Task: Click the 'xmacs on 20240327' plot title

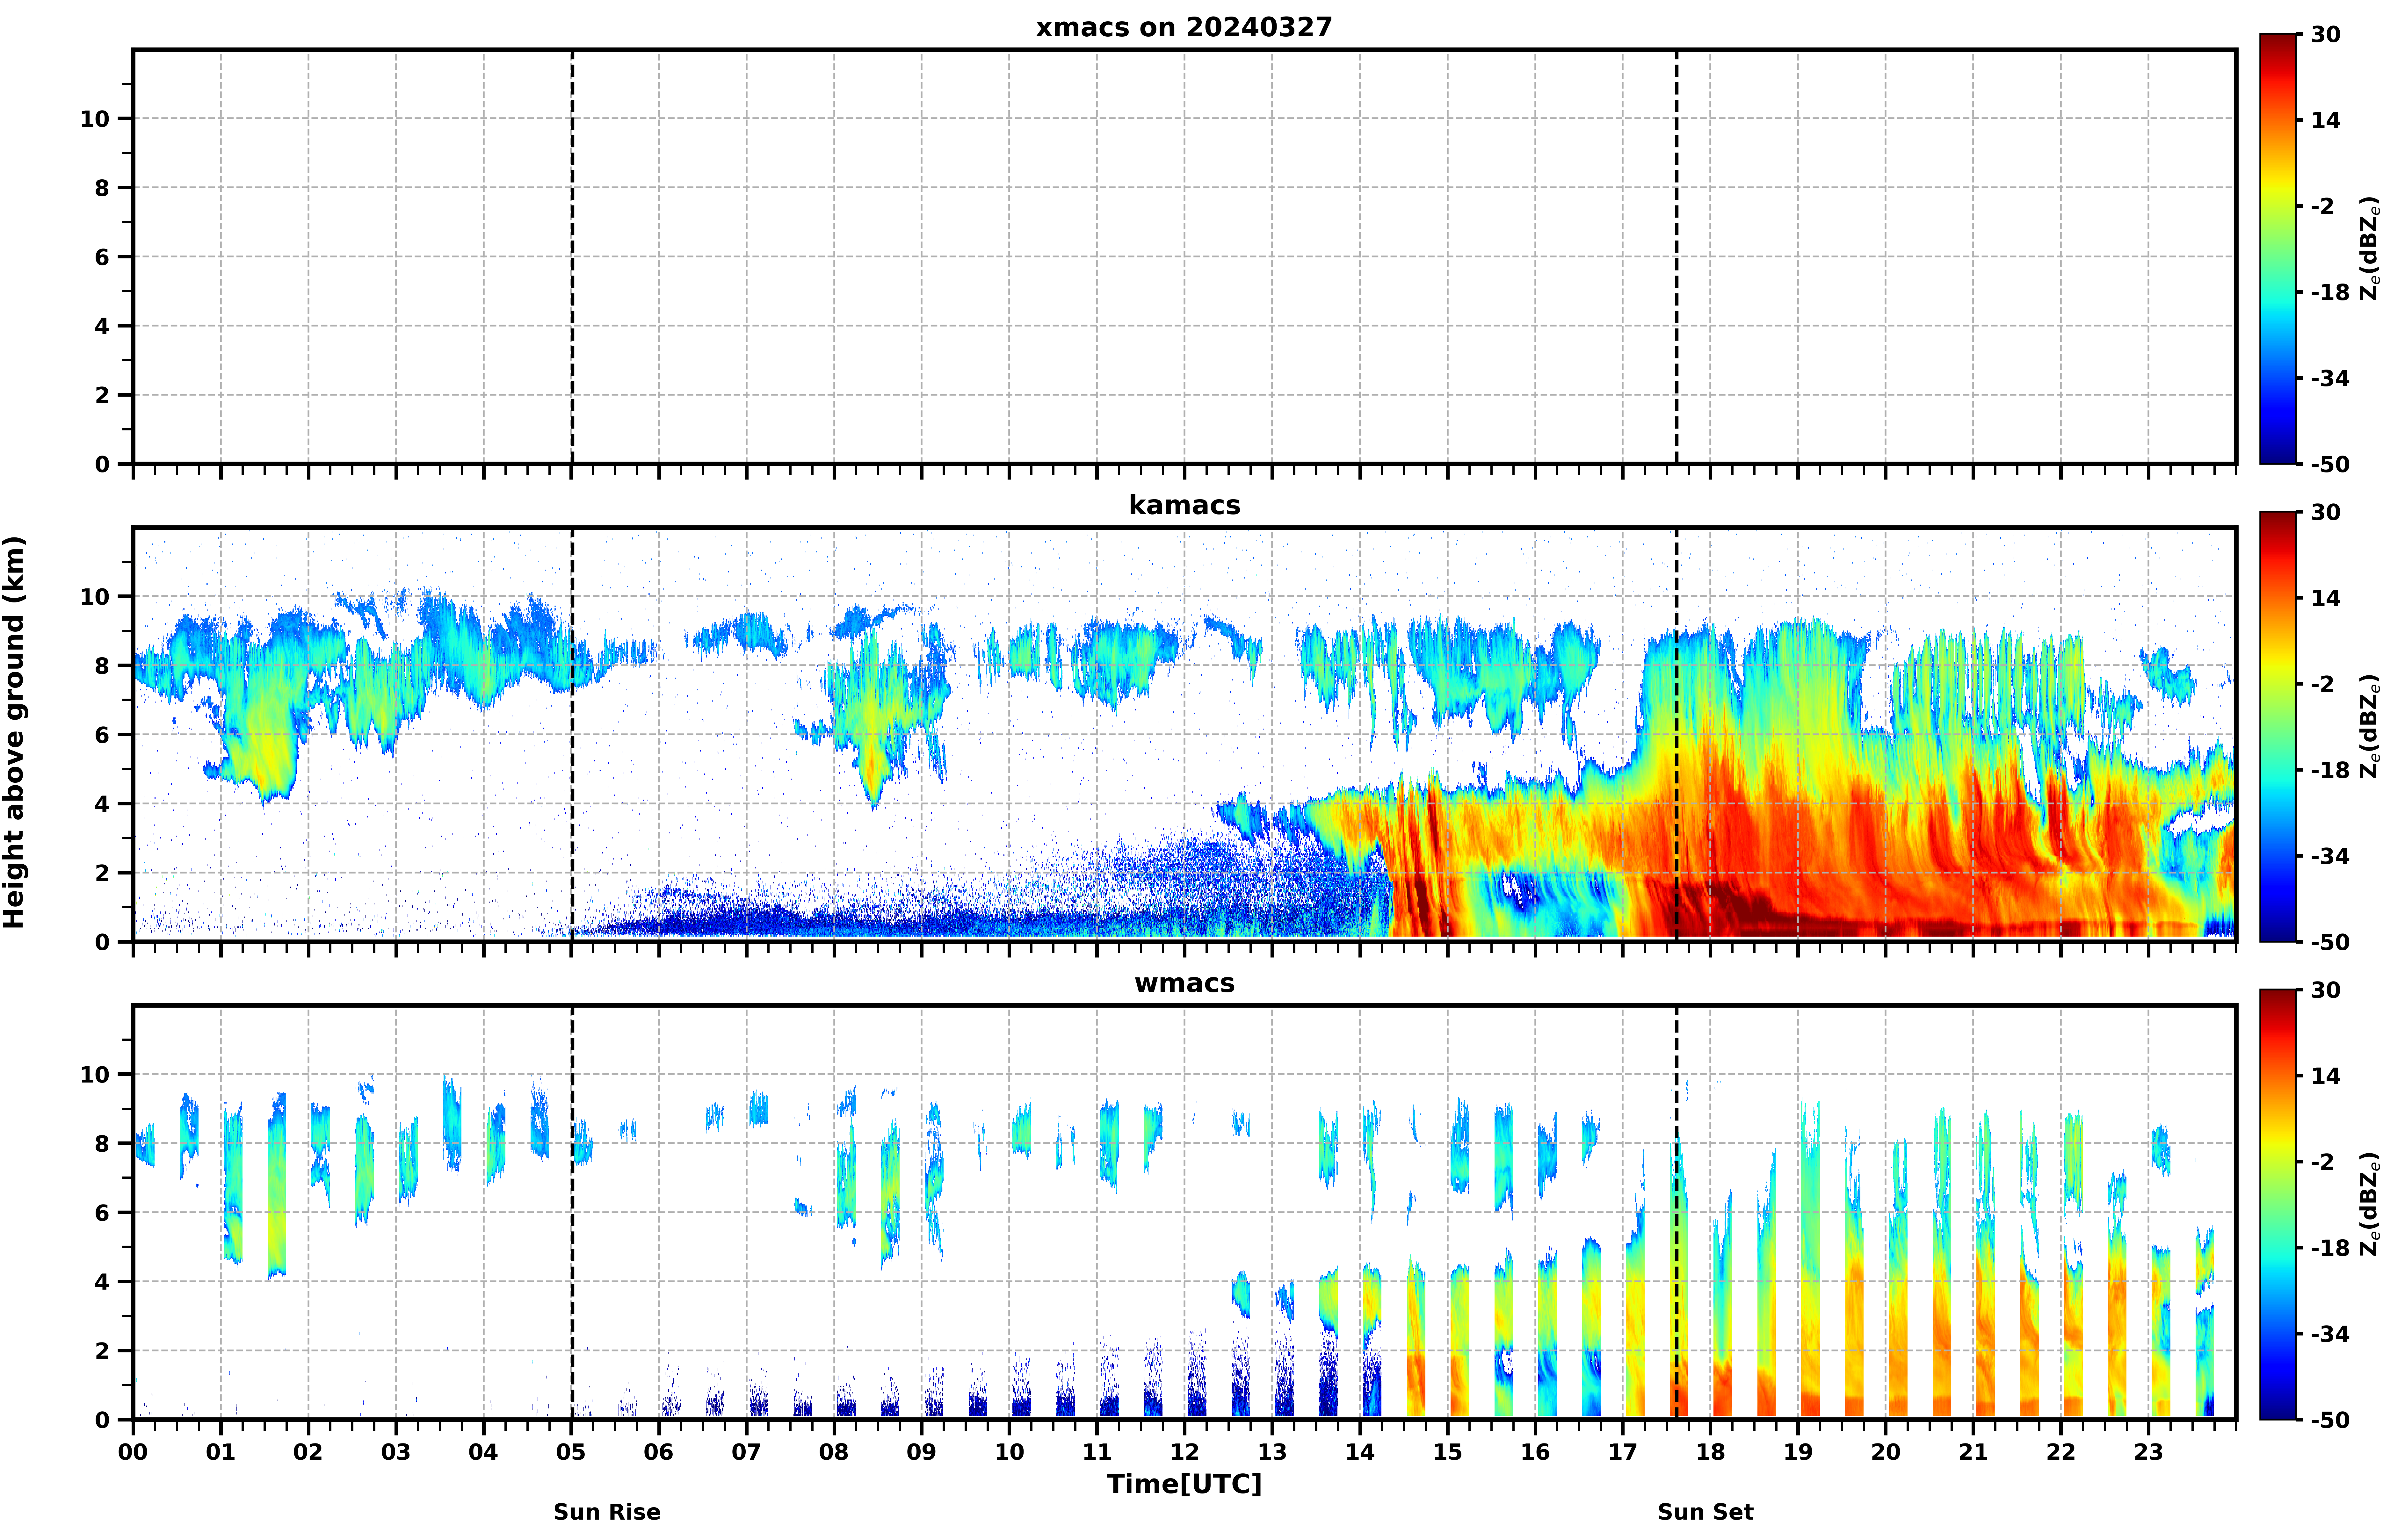Action: click(x=1184, y=27)
